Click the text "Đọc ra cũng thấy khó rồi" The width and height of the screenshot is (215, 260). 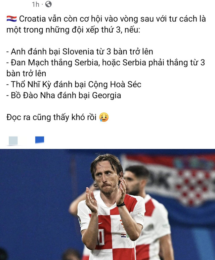point(51,117)
